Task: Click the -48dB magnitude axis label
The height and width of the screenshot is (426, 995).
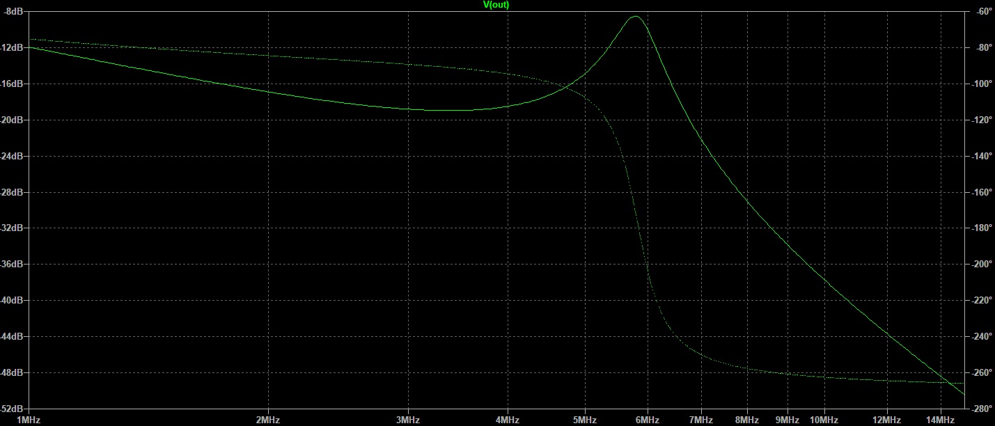Action: click(12, 373)
